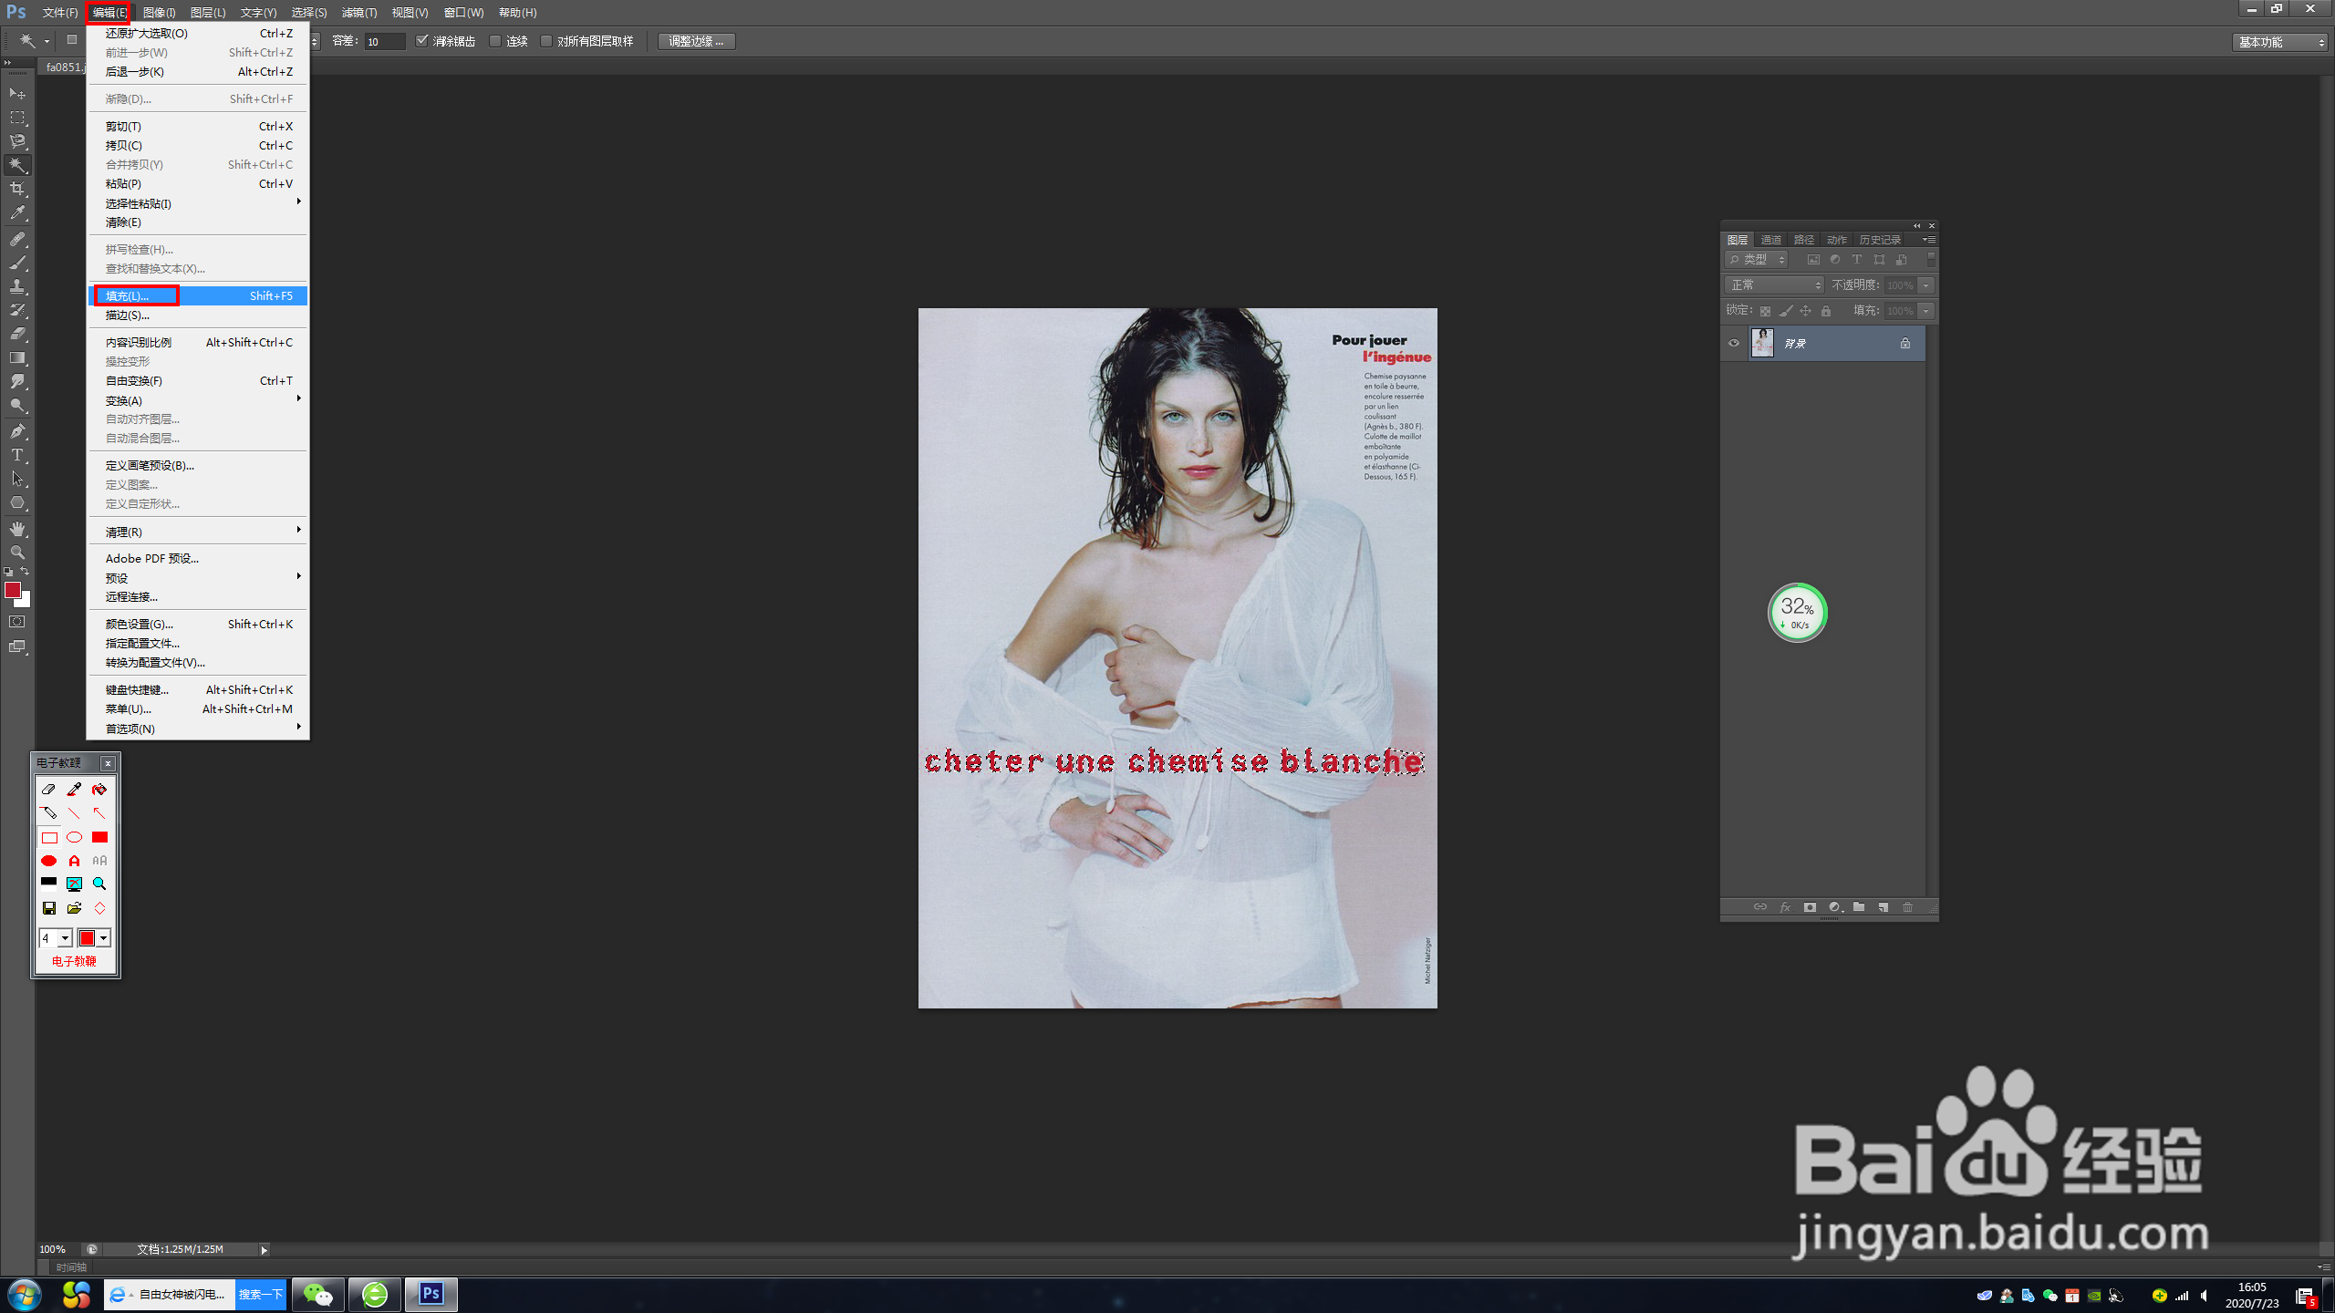Enable 对所有图层取样 checkbox

pyautogui.click(x=546, y=41)
